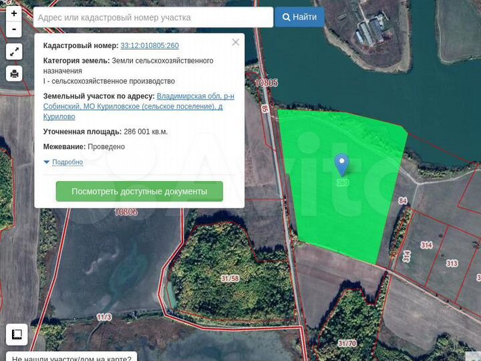Select parcel 314 on the map
Viewport: 481px width, 361px height.
[426, 245]
